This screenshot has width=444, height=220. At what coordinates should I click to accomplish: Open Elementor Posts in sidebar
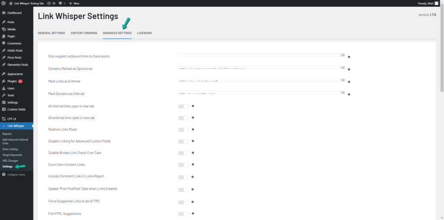pyautogui.click(x=16, y=65)
